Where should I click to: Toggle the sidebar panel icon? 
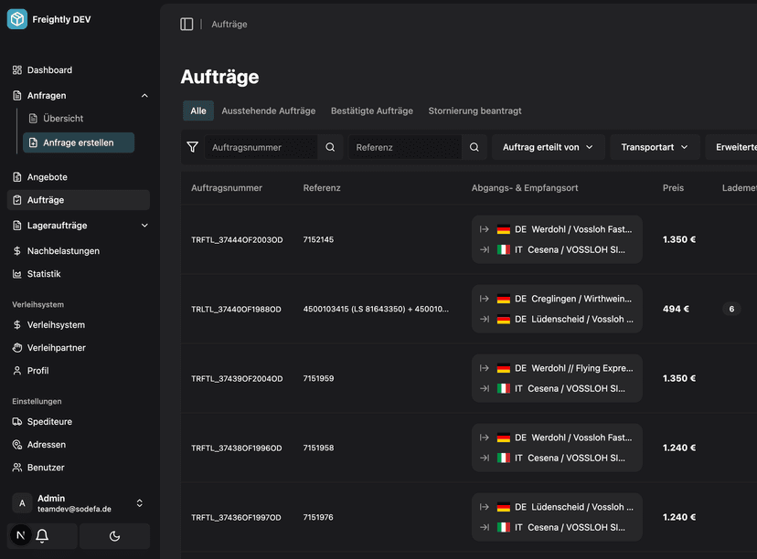tap(187, 25)
